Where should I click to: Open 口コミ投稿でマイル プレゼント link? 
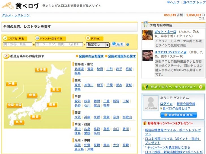coord(173,141)
